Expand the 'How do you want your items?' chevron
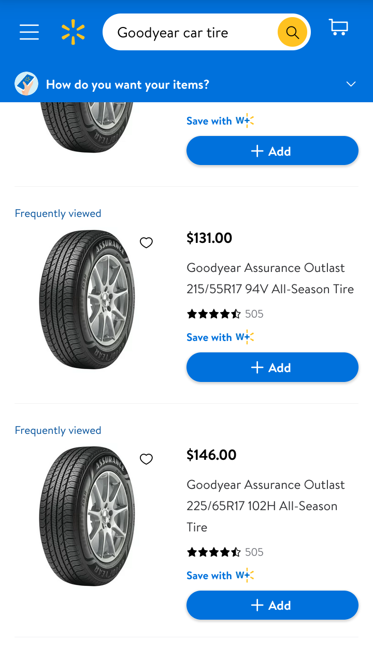This screenshot has height=656, width=373. point(351,84)
